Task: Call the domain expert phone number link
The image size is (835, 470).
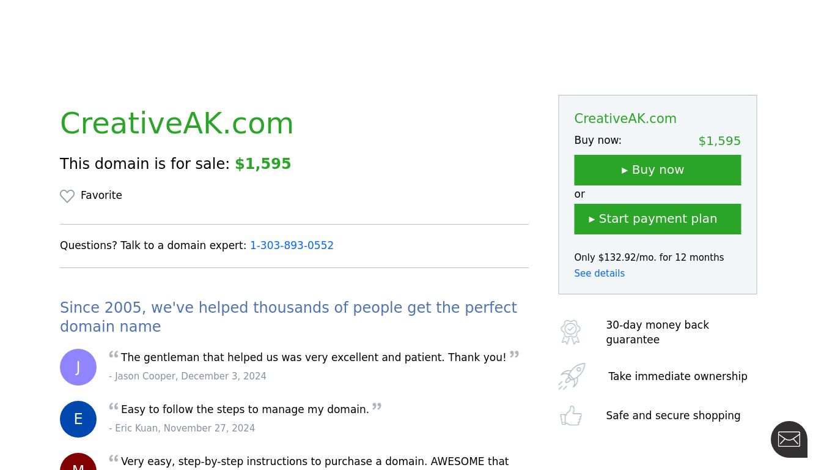Action: (x=292, y=245)
